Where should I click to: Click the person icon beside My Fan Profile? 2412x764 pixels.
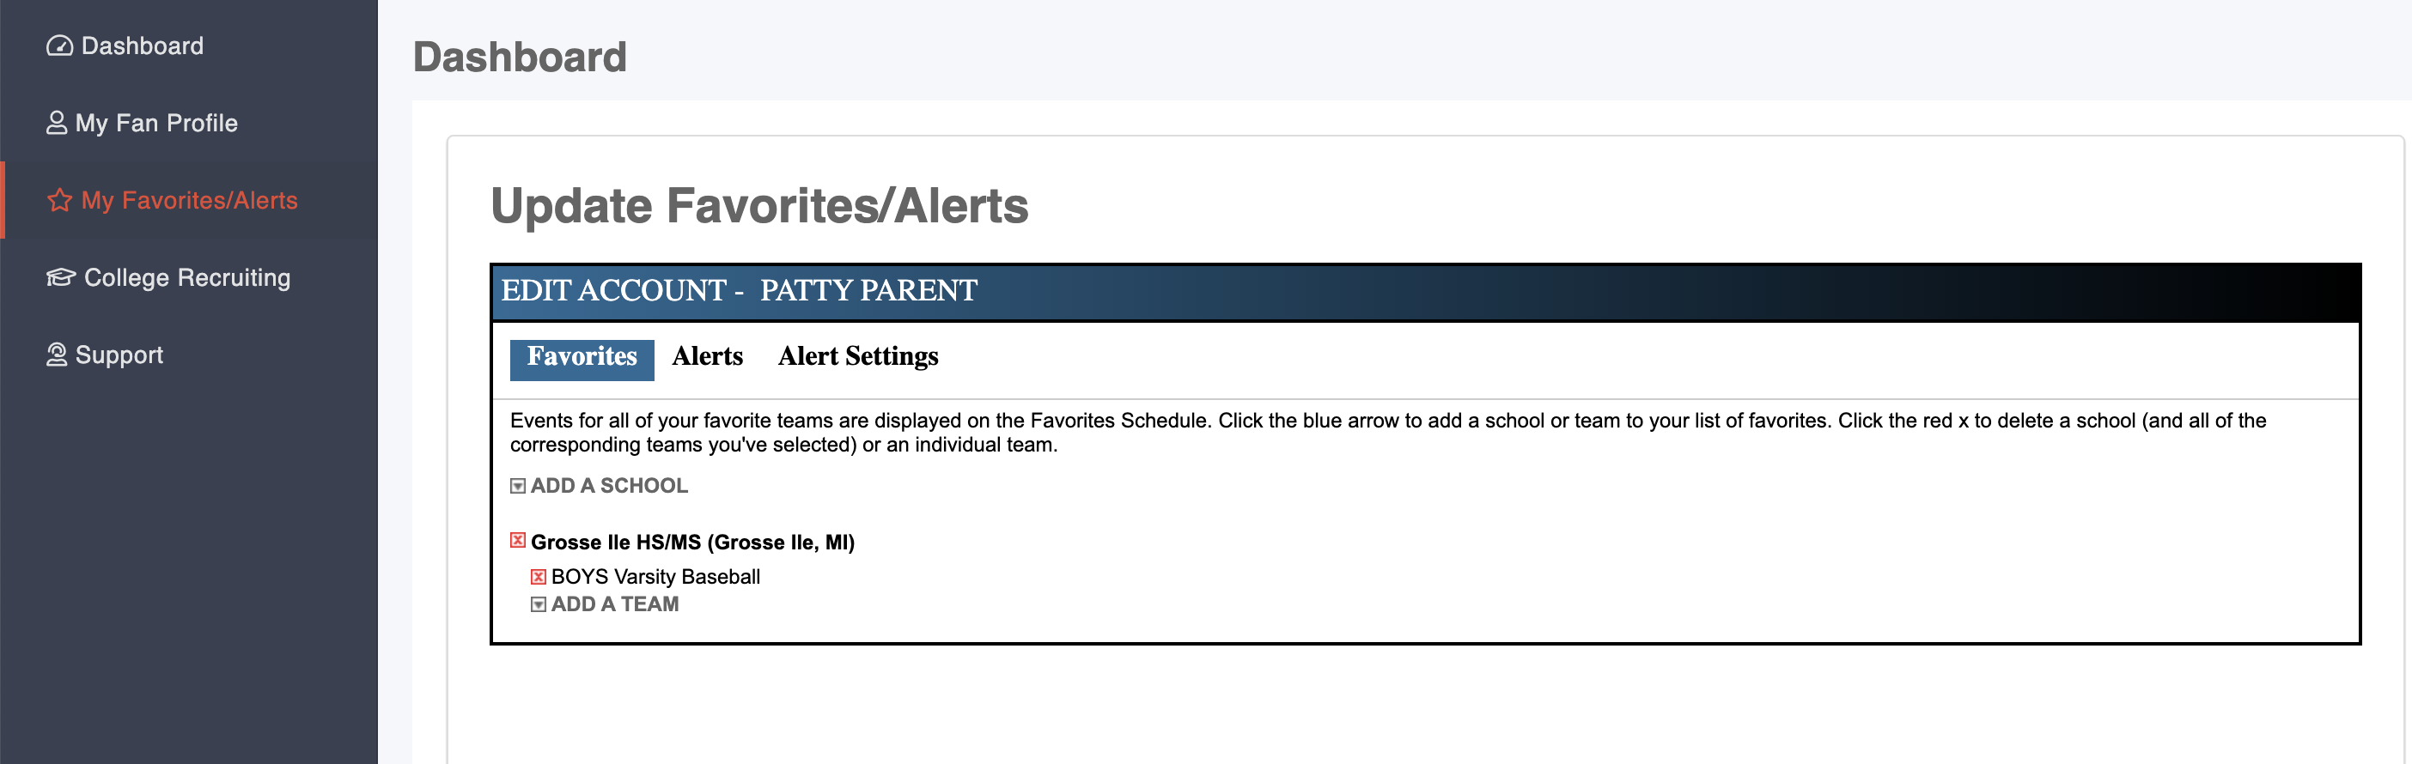pyautogui.click(x=56, y=123)
